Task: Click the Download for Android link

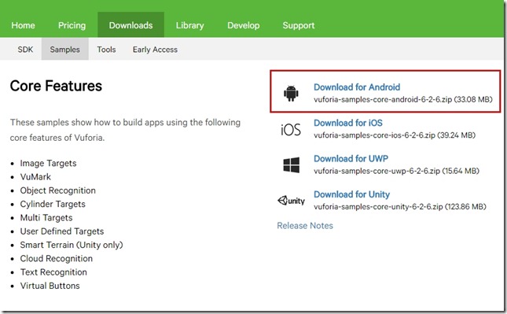Action: coord(357,87)
